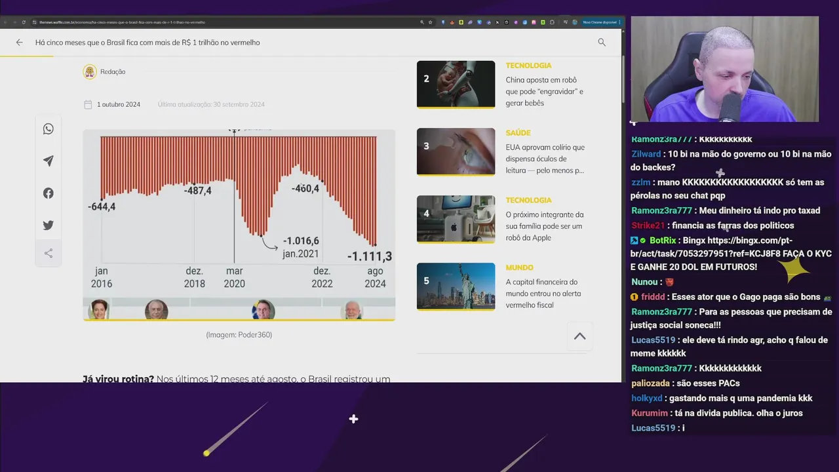This screenshot has height=472, width=839.
Task: Share the article via WhatsApp
Action: pos(49,129)
